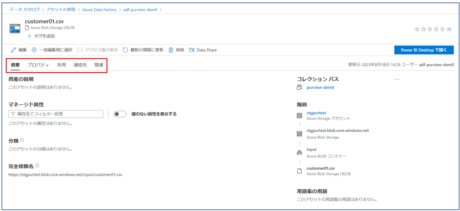Rate the asset with the fifth star
Screen dimensions: 460x211
pyautogui.click(x=442, y=29)
